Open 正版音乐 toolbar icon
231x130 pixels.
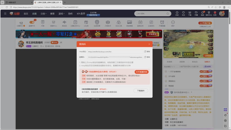tap(151, 23)
